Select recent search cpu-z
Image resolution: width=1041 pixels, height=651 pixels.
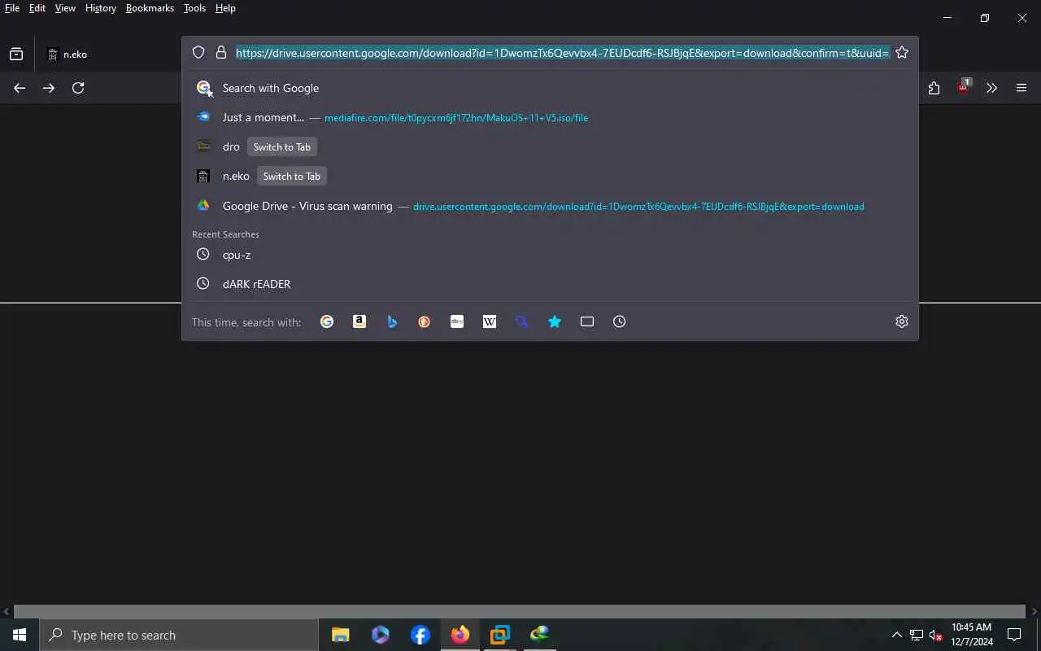pyautogui.click(x=550, y=255)
